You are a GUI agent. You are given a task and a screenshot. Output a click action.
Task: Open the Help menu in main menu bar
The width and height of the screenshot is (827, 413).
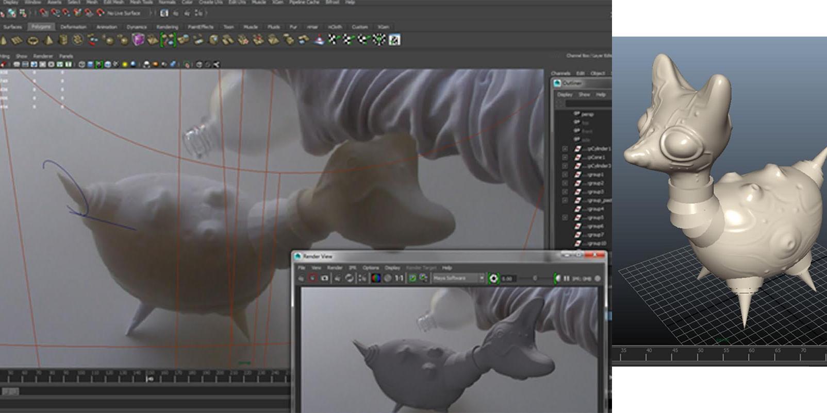coord(350,2)
